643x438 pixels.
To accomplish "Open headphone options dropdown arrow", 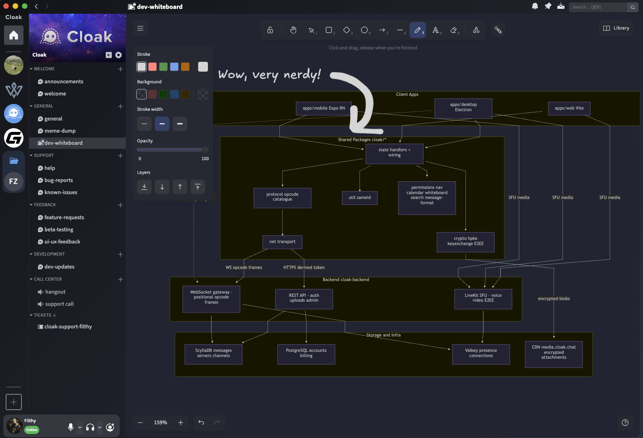I will 99,427.
